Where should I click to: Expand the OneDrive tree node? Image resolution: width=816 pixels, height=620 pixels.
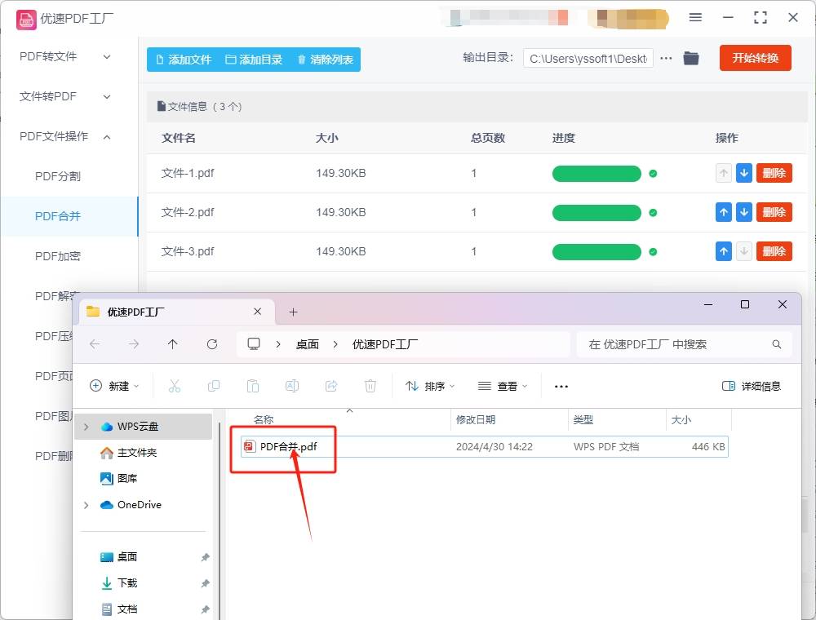(x=86, y=505)
